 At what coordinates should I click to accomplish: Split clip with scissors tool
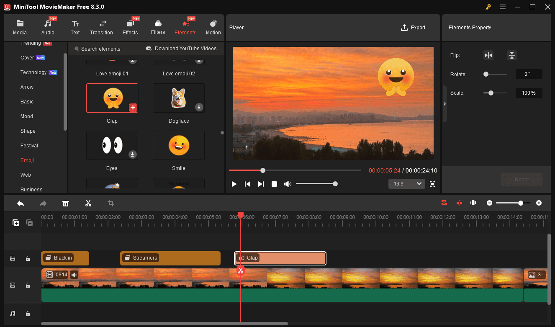pos(88,203)
